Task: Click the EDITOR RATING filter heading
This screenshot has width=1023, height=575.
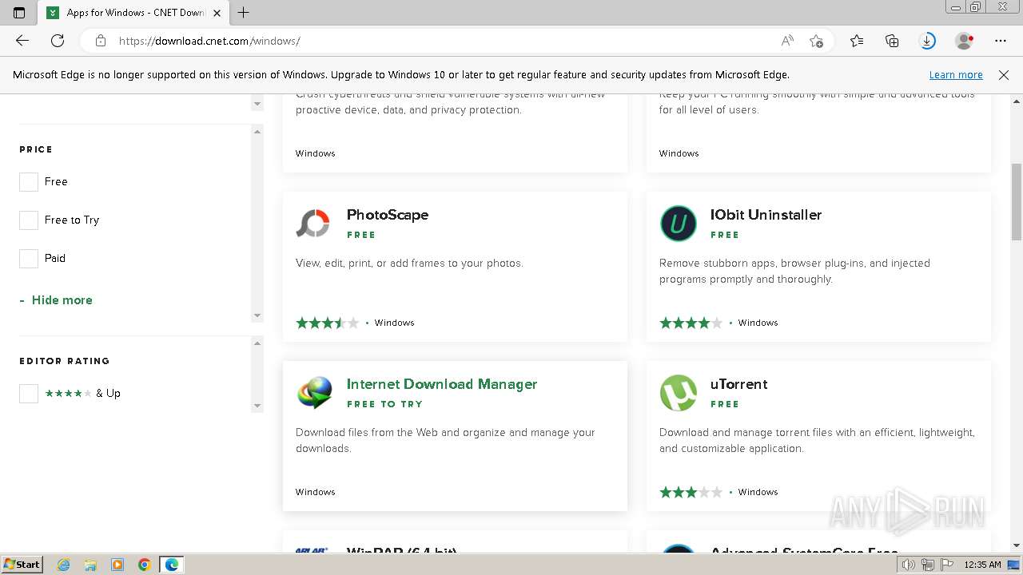Action: point(65,361)
